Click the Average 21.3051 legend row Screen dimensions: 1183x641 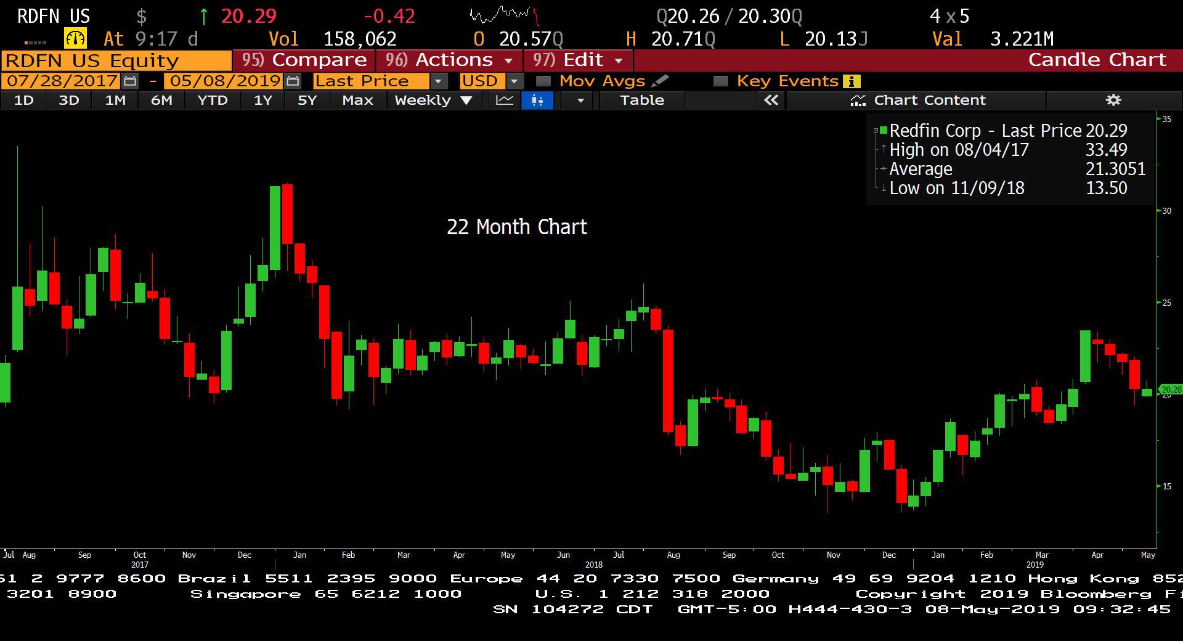pos(1017,169)
